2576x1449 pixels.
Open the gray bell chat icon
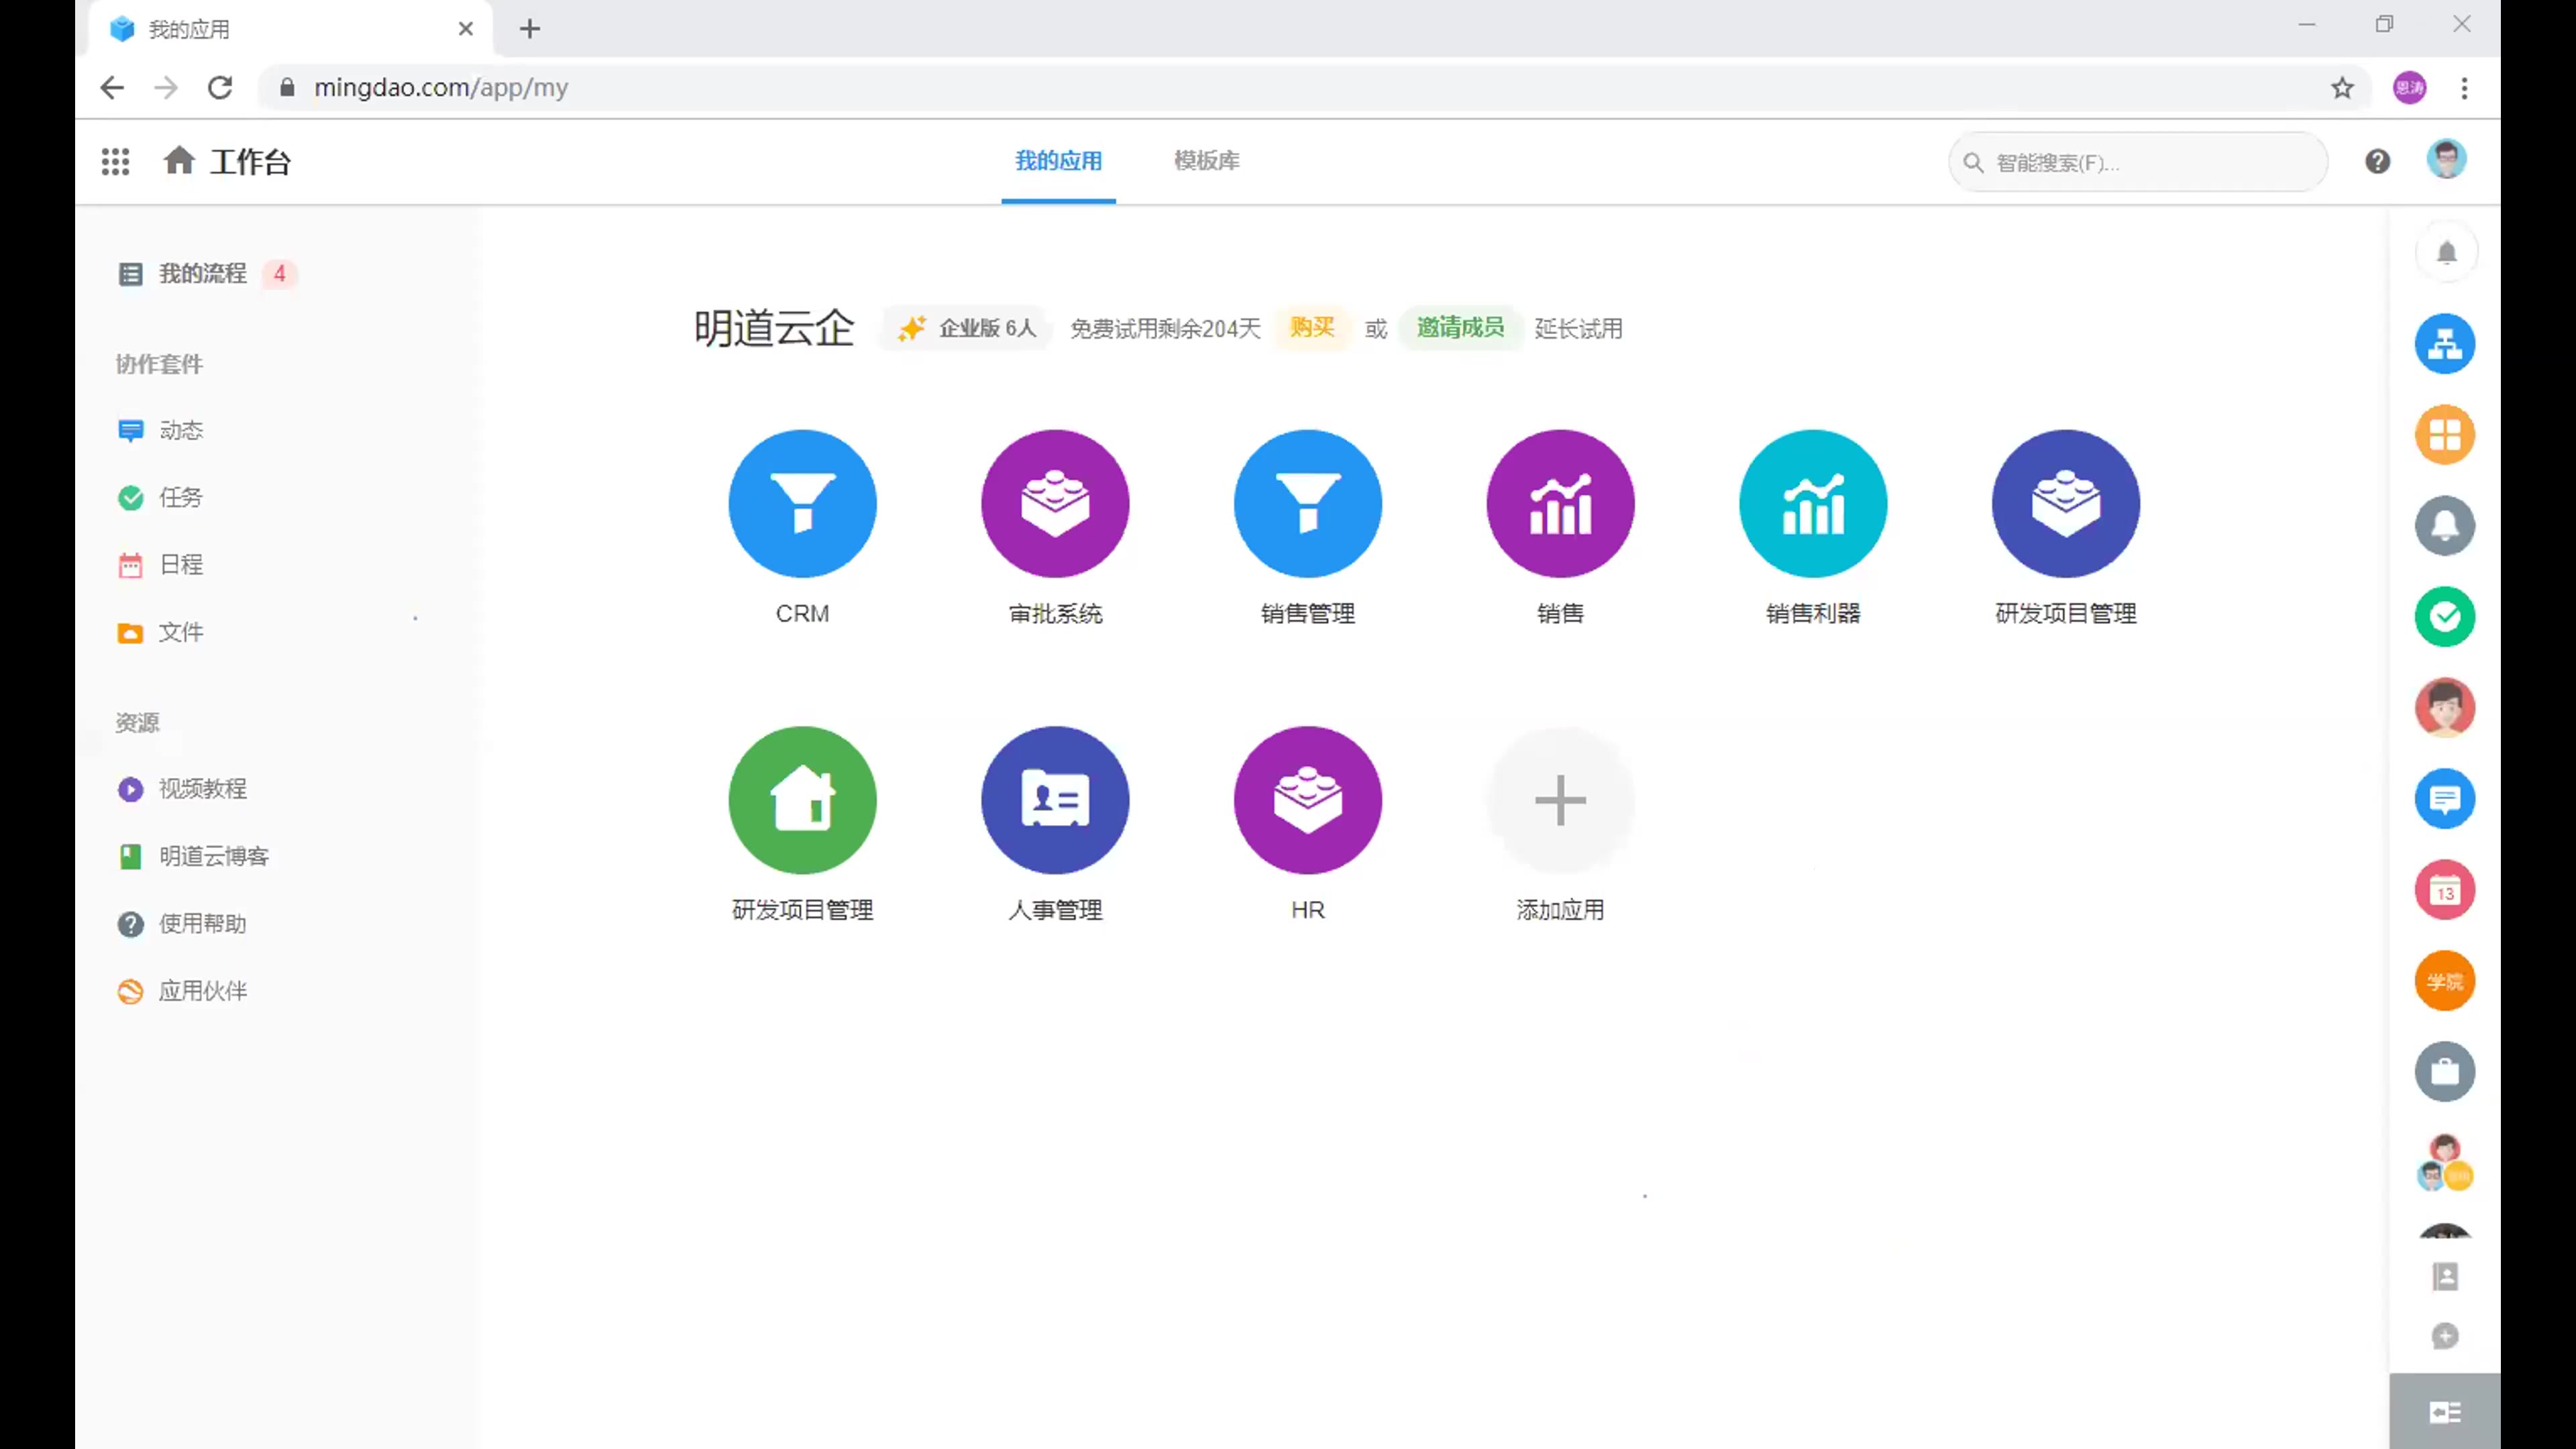pyautogui.click(x=2445, y=526)
